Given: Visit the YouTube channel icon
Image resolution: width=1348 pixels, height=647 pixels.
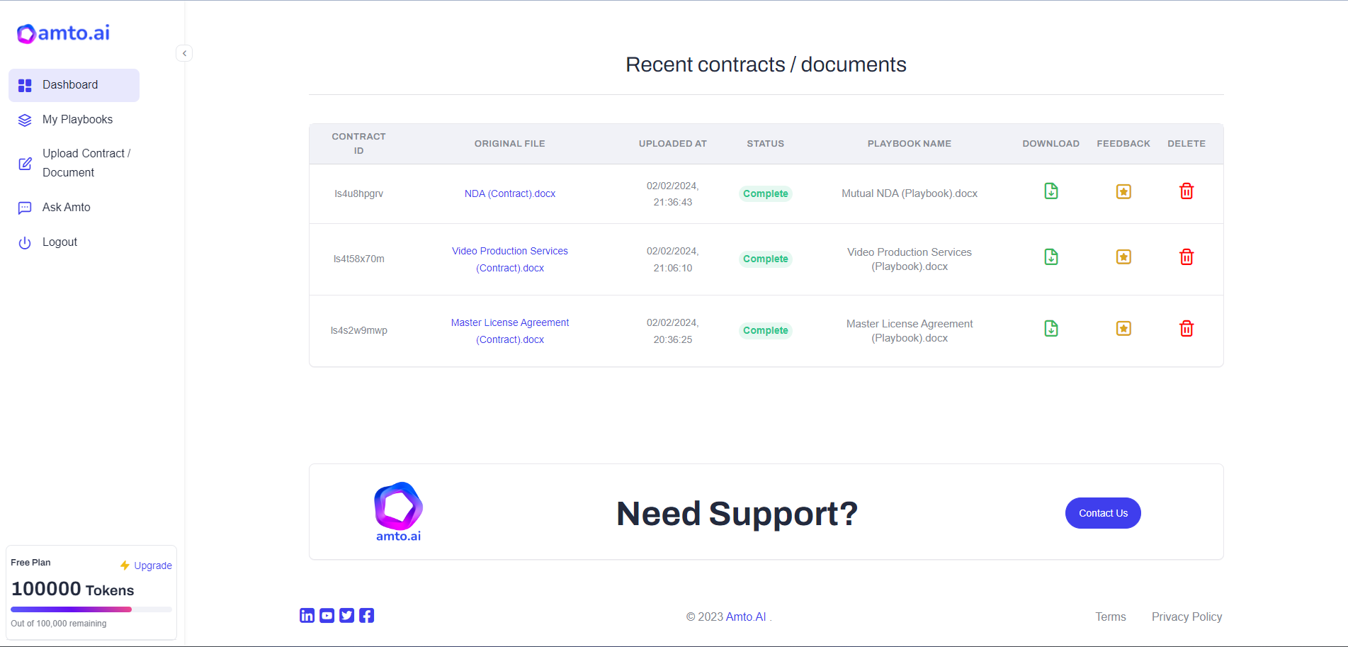Looking at the screenshot, I should pyautogui.click(x=327, y=615).
